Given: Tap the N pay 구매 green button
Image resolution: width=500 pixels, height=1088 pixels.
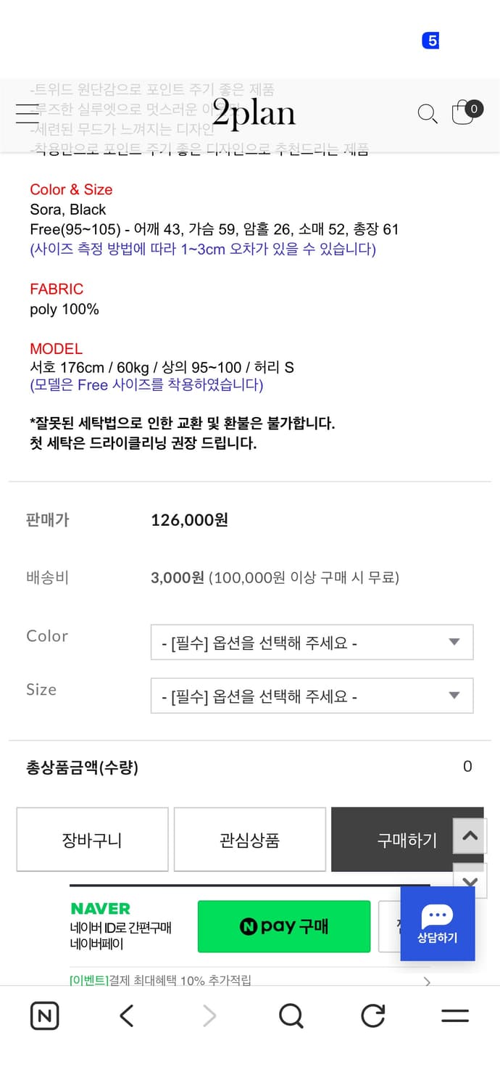Looking at the screenshot, I should 283,926.
